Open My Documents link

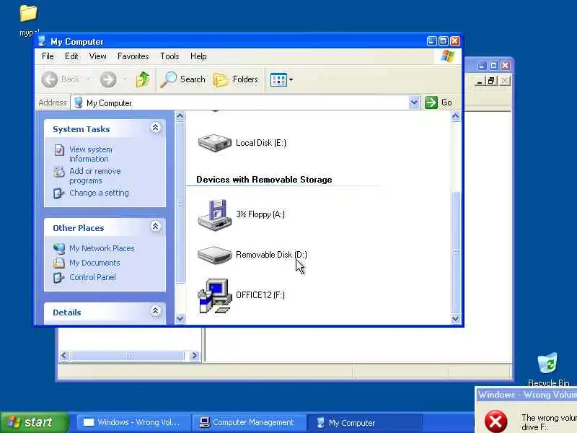(x=94, y=263)
